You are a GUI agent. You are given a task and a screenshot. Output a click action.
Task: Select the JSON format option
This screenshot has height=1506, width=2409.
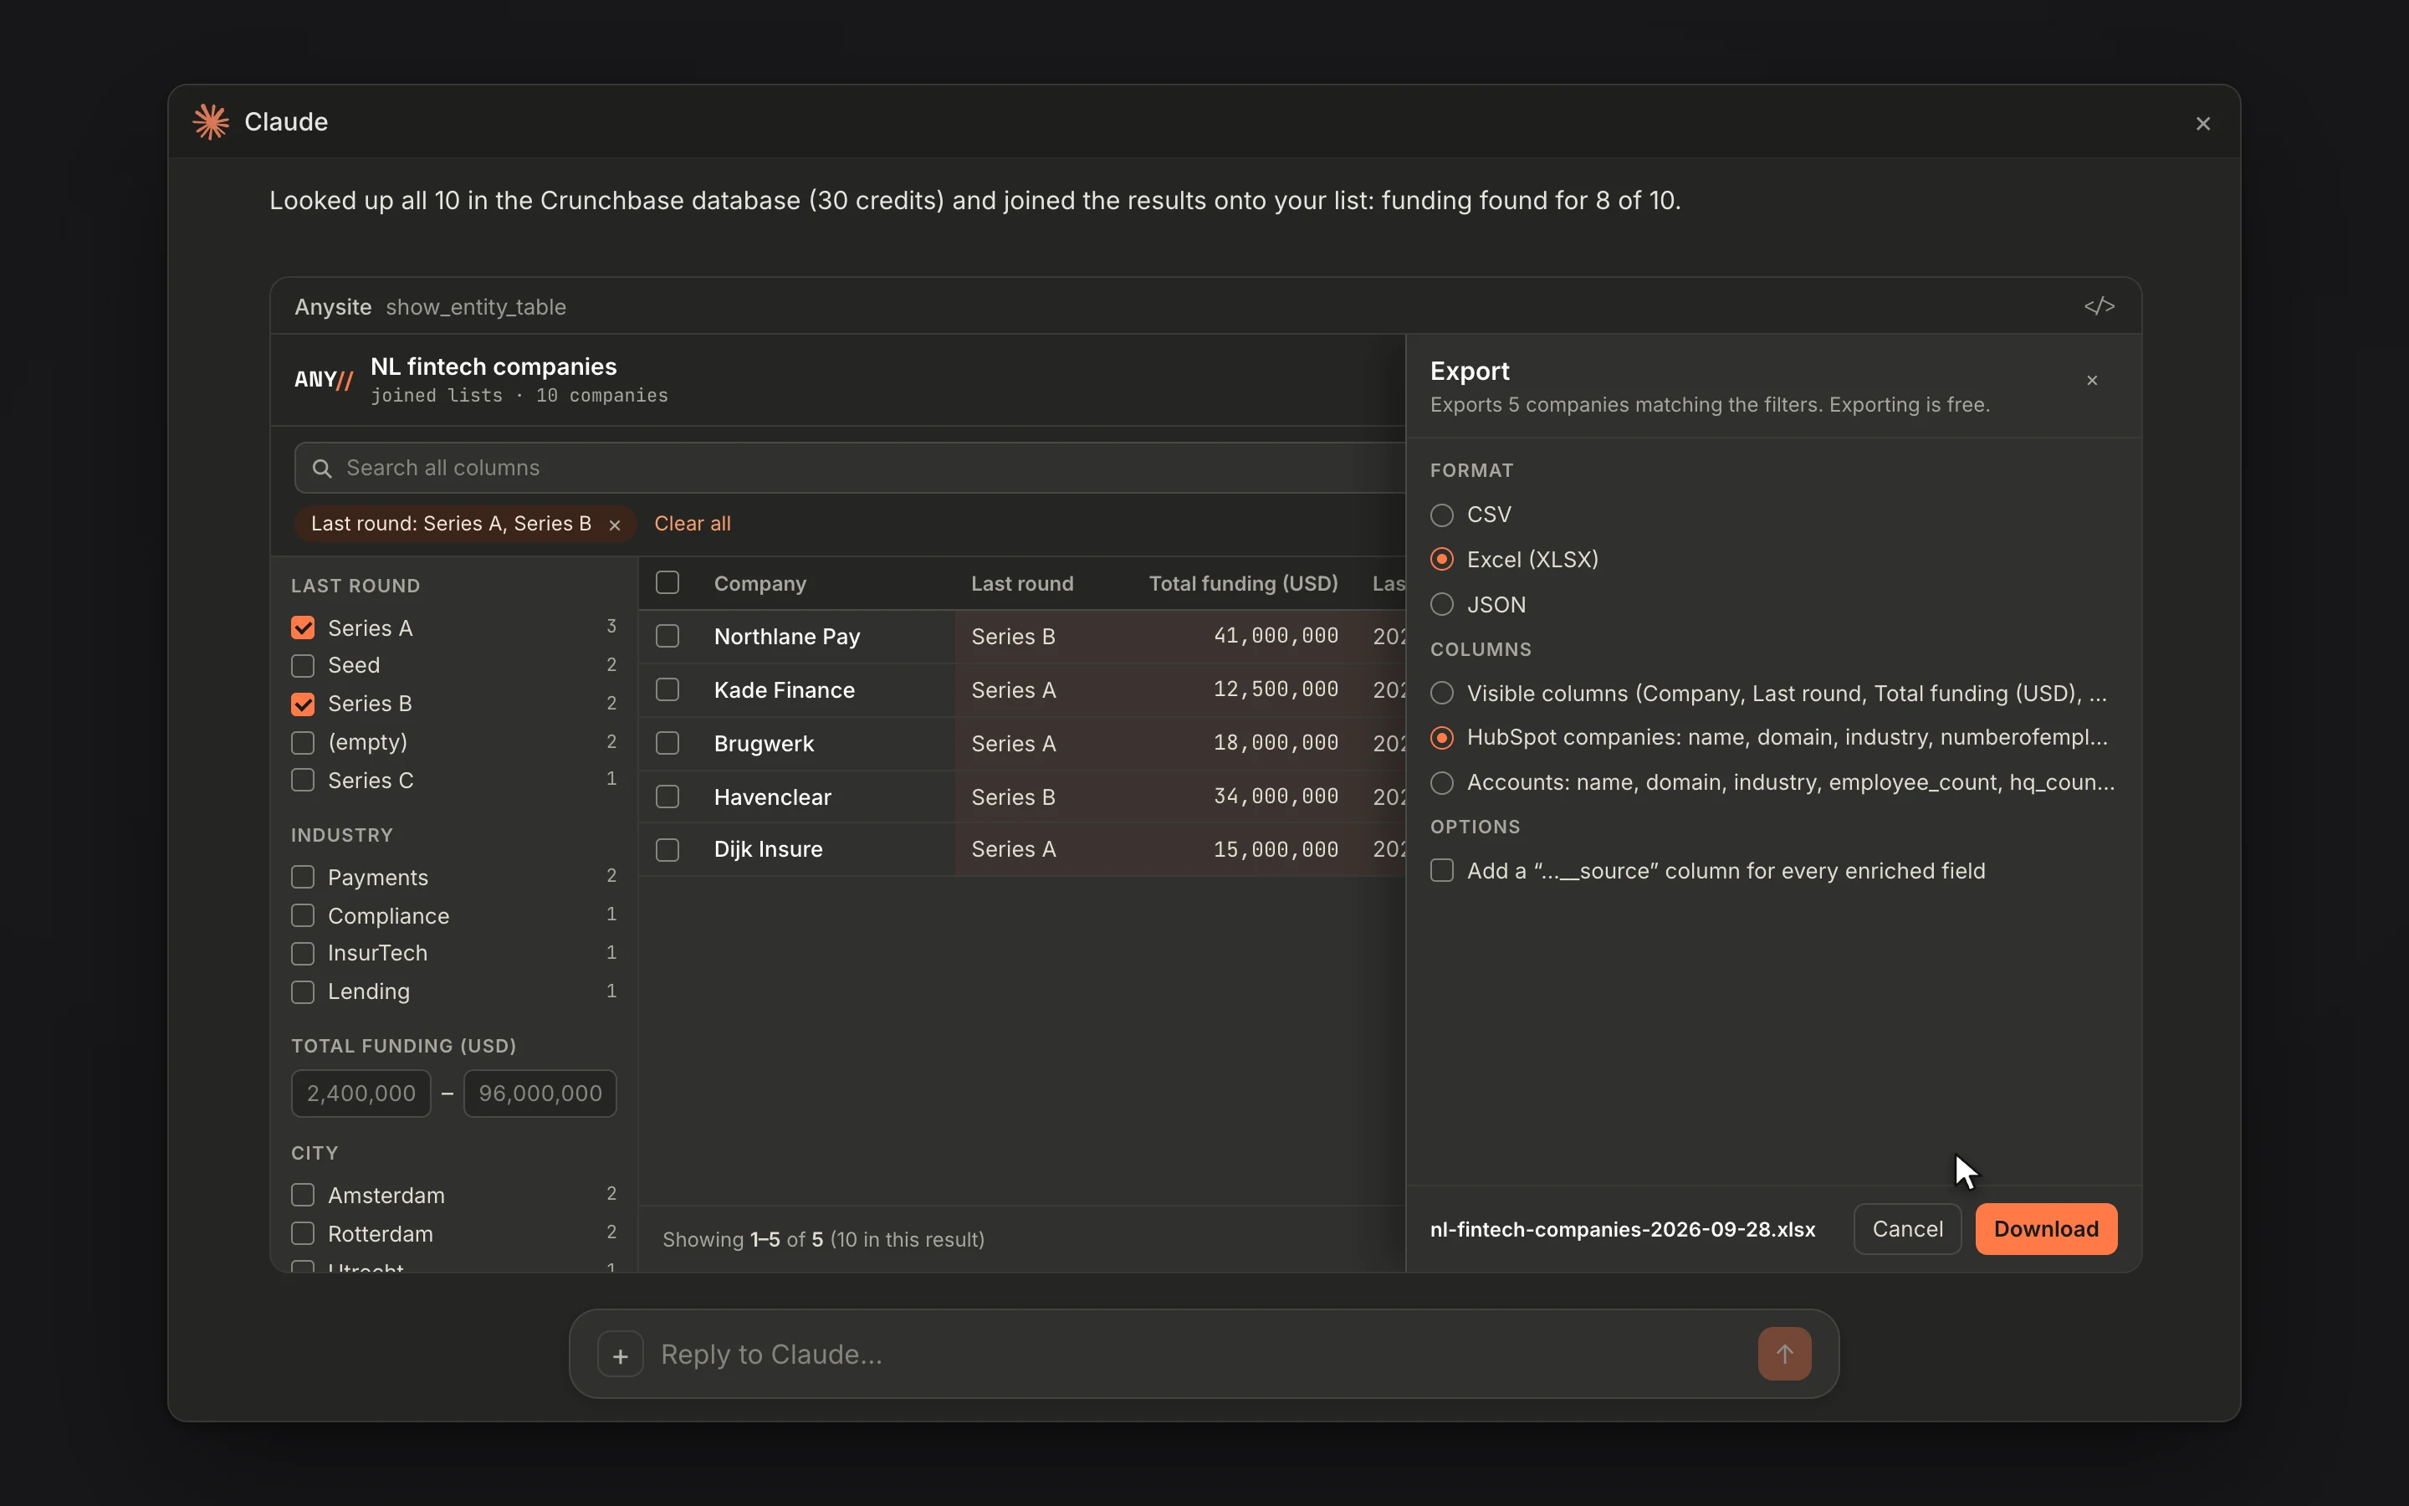coord(1441,605)
